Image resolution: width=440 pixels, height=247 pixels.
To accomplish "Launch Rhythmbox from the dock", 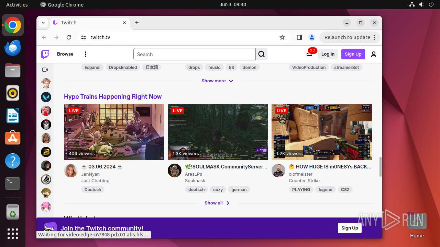I will pyautogui.click(x=13, y=93).
